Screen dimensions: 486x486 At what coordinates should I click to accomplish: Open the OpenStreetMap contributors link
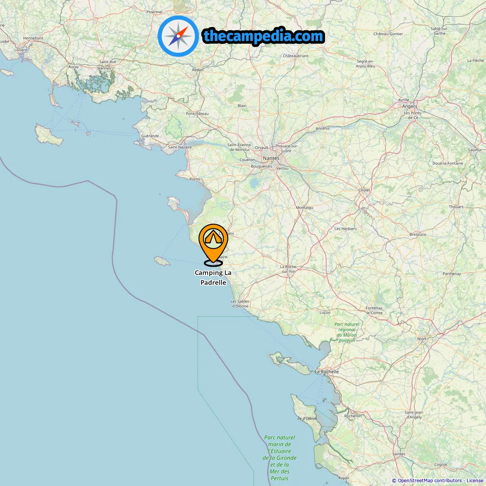point(430,481)
